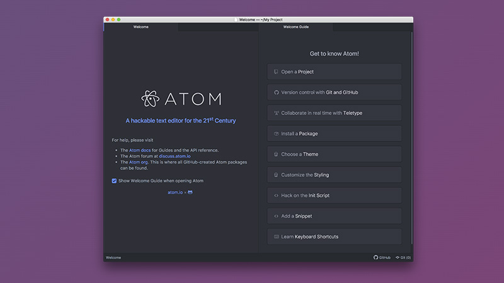The height and width of the screenshot is (283, 504).
Task: Expand the Learn Keyboard Shortcuts section
Action: click(335, 237)
